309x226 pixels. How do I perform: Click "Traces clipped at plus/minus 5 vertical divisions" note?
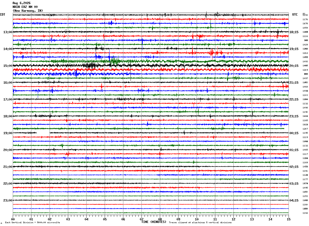pyautogui.click(x=200, y=223)
